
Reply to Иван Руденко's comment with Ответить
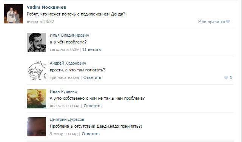click(92, 106)
